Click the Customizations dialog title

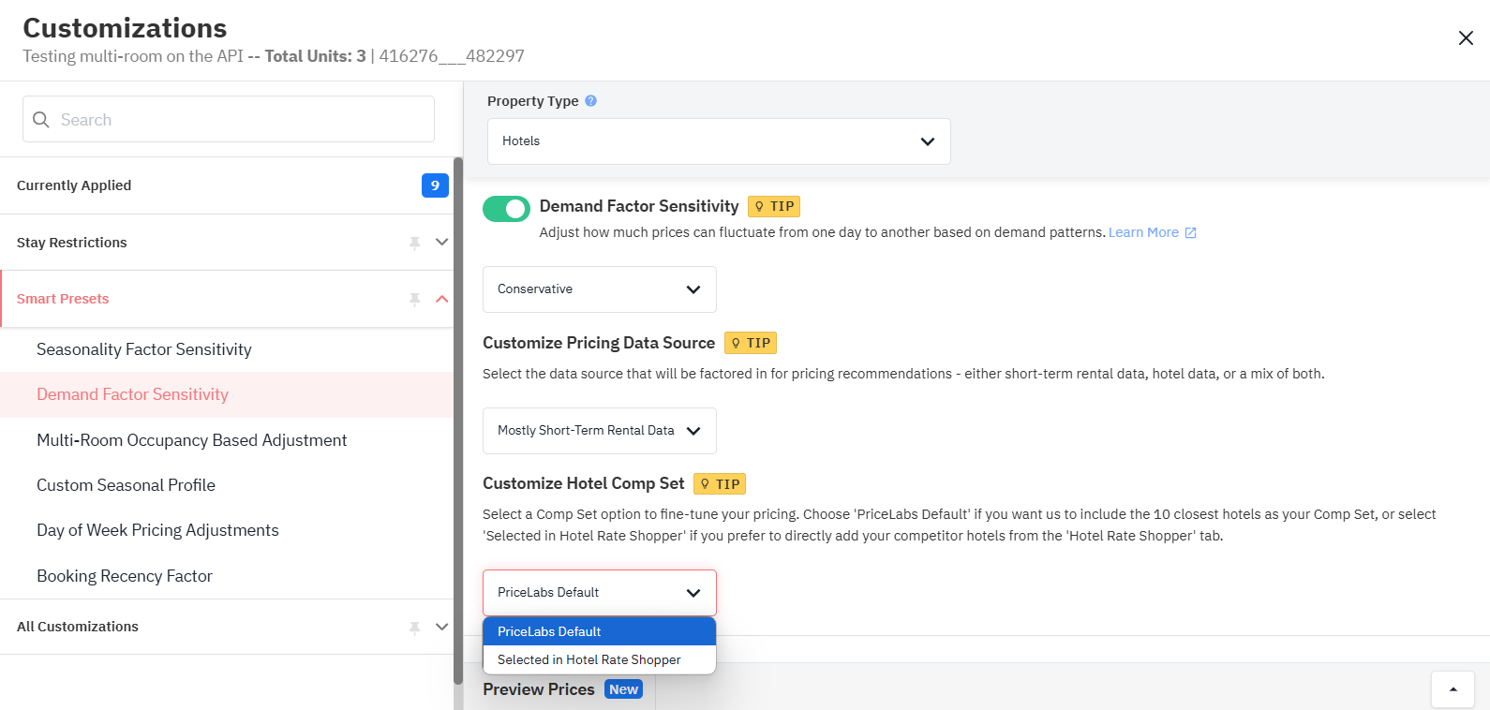click(125, 28)
